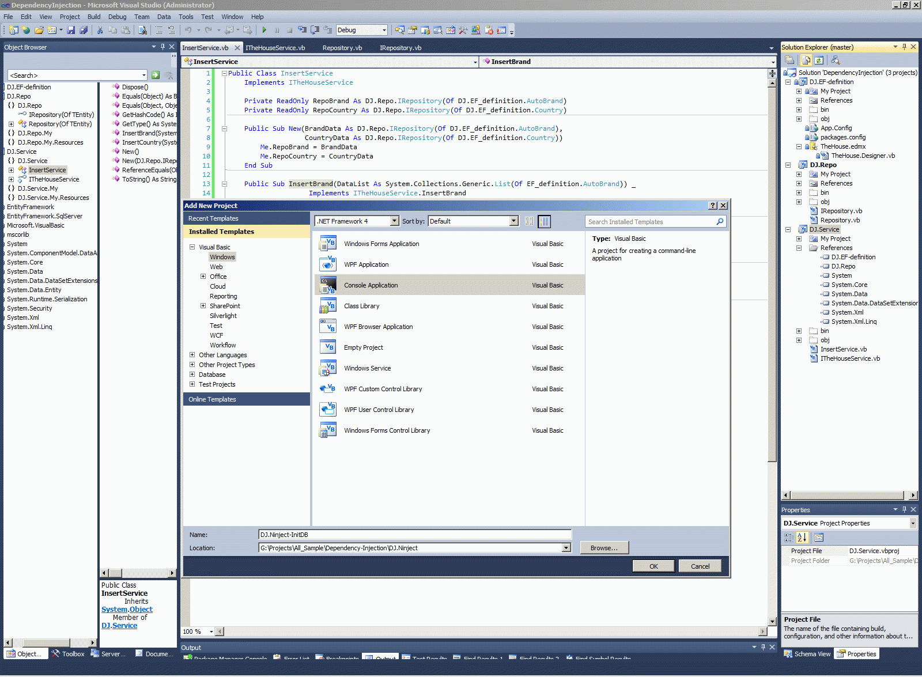The width and height of the screenshot is (922, 677).
Task: Select the Console Application template
Action: (x=449, y=285)
